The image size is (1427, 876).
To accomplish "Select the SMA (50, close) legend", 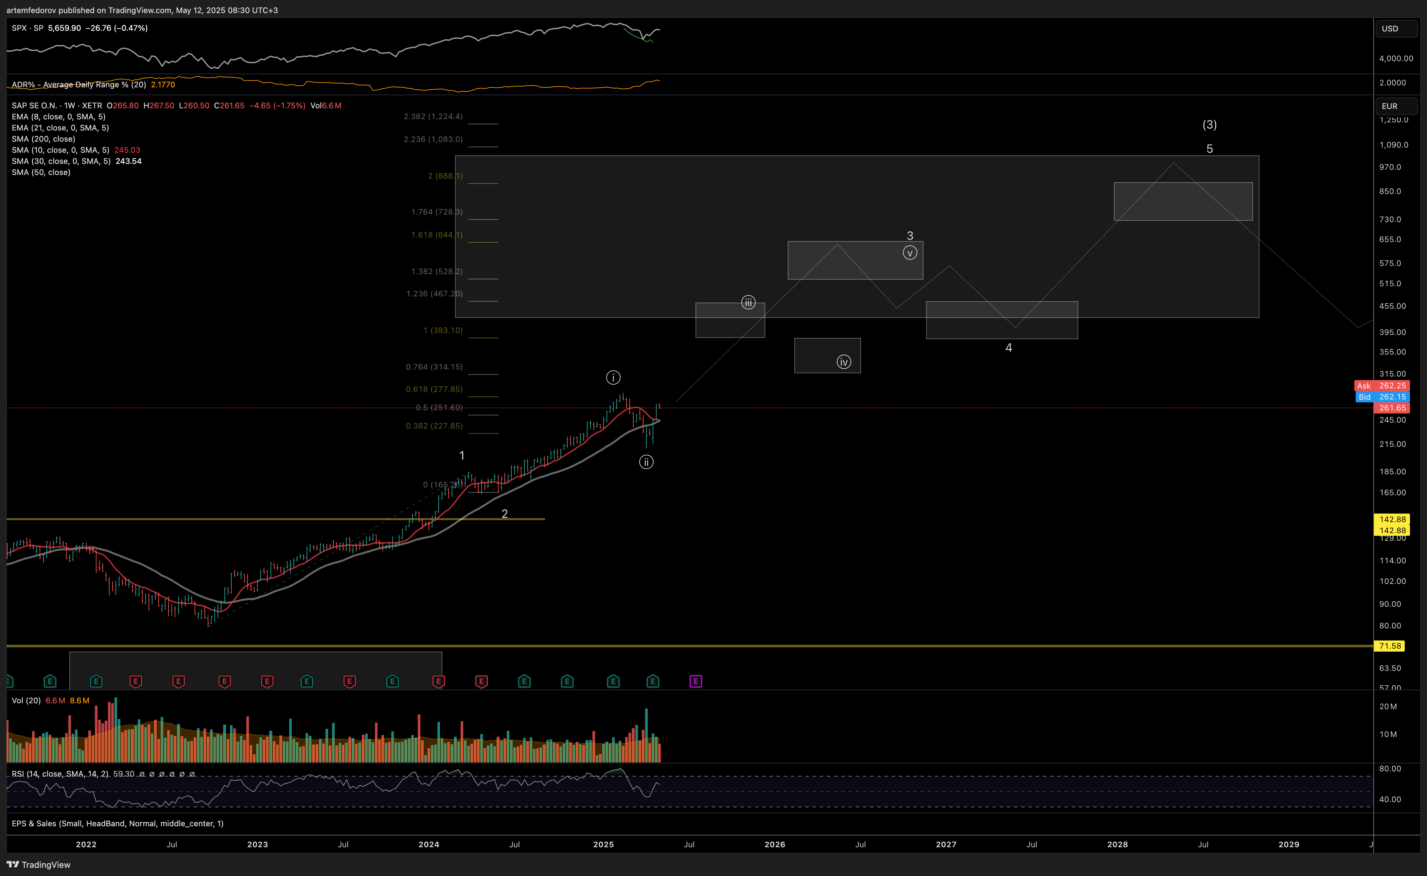I will [x=41, y=172].
